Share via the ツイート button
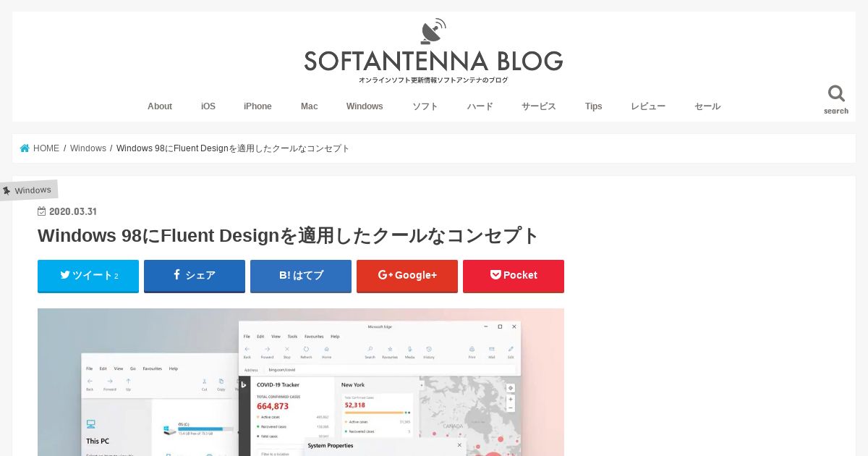This screenshot has height=456, width=868. coord(88,276)
